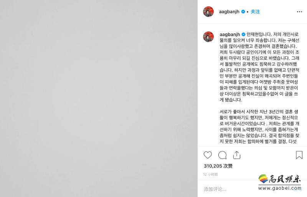Click the verified badge in the header
The image size is (307, 197).
(x=243, y=12)
